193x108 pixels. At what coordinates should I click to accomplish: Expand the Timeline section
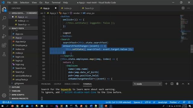pos(23,91)
